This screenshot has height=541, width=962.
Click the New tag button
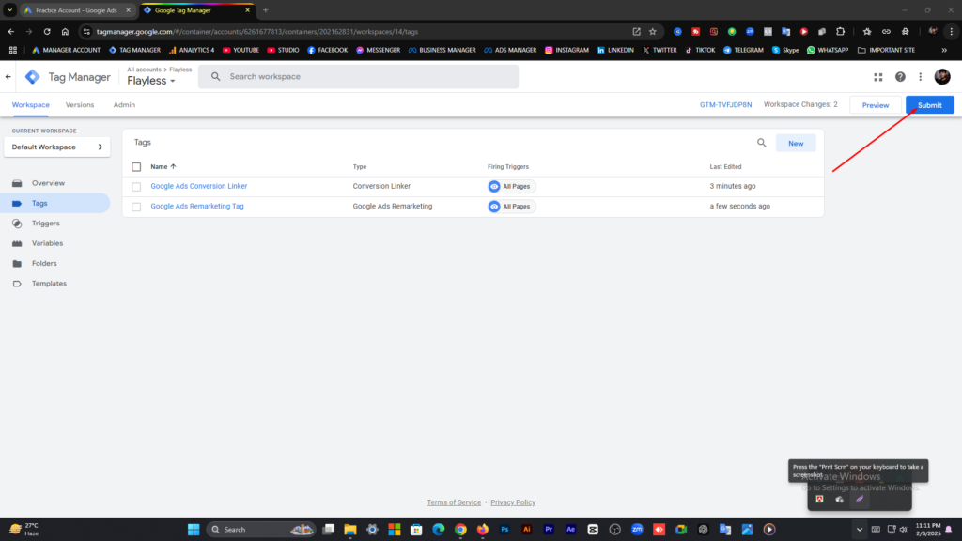[x=796, y=143]
